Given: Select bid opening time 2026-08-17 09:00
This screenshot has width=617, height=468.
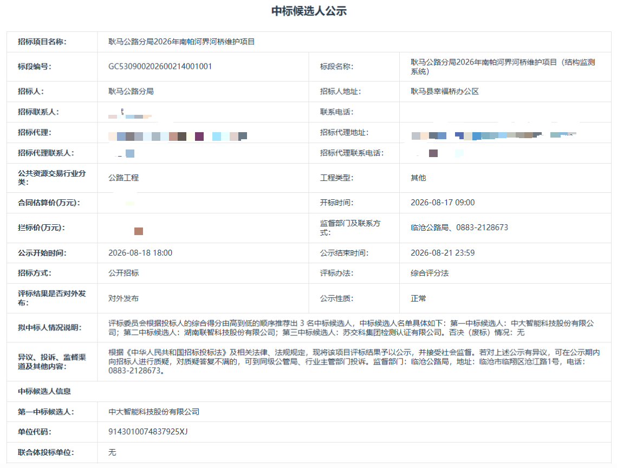Looking at the screenshot, I should pyautogui.click(x=443, y=203).
